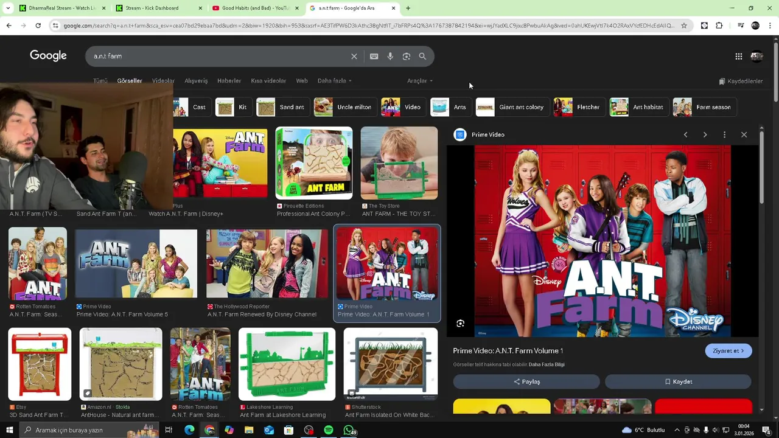Image resolution: width=779 pixels, height=438 pixels.
Task: Click the Windows taskbar search box
Action: click(88, 430)
